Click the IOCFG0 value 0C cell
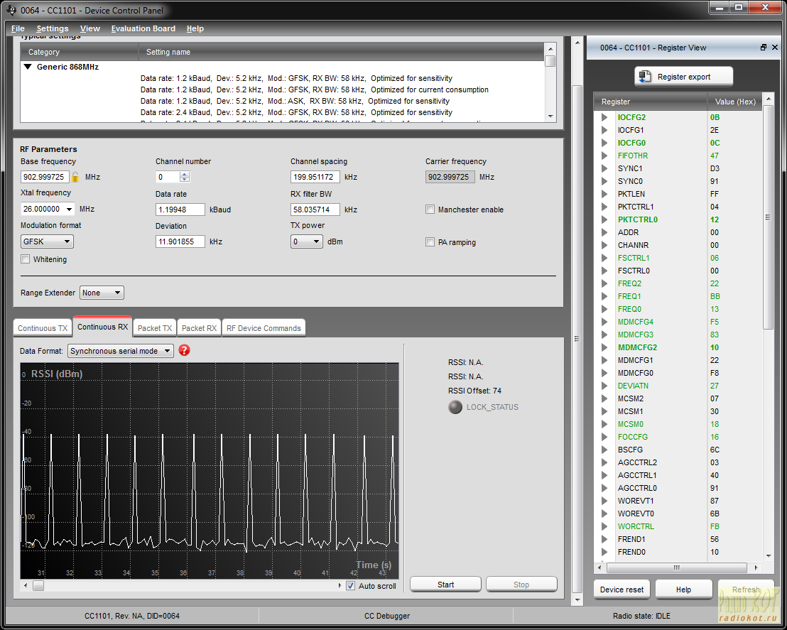The image size is (787, 630). coord(734,143)
